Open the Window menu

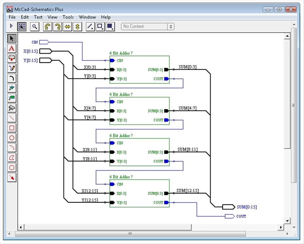[87, 17]
